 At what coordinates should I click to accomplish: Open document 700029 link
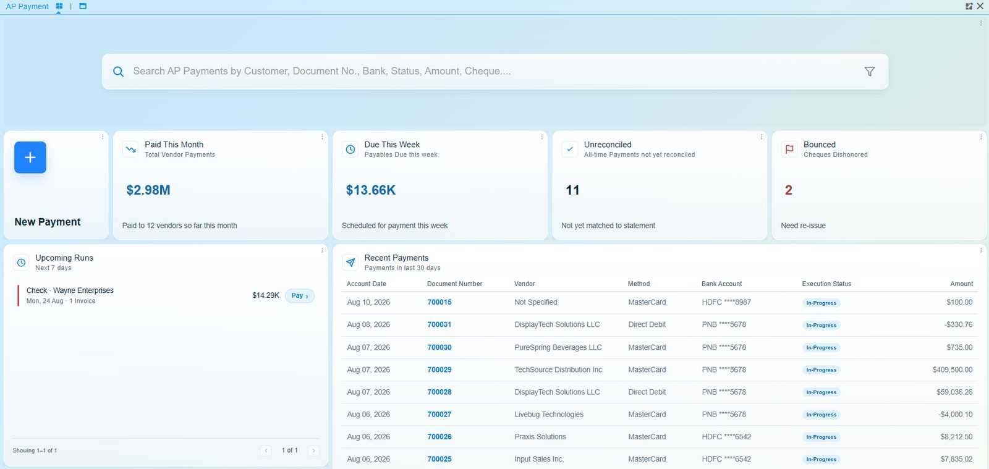(439, 370)
